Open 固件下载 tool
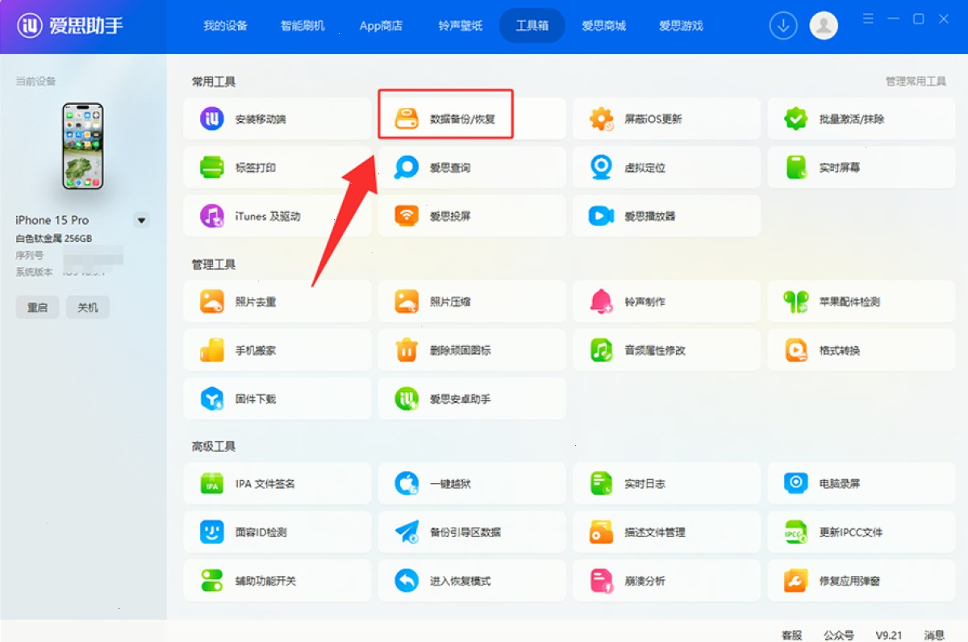The image size is (968, 642). 277,398
